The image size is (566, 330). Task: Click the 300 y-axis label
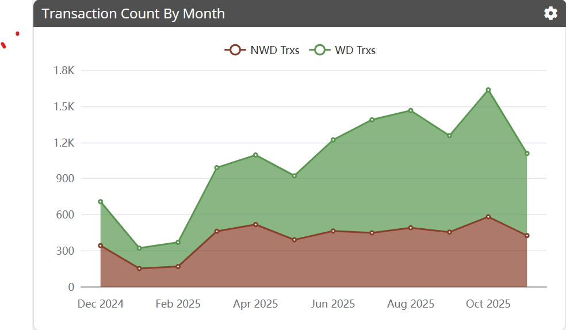coord(65,251)
